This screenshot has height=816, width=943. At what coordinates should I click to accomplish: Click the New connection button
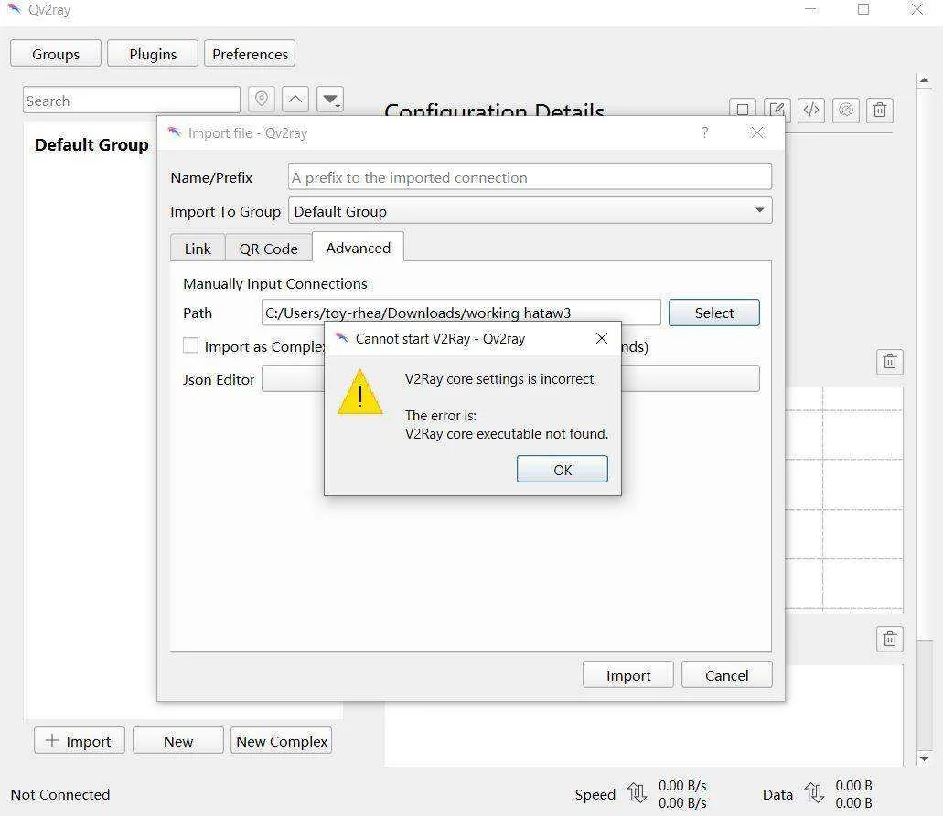click(x=178, y=740)
